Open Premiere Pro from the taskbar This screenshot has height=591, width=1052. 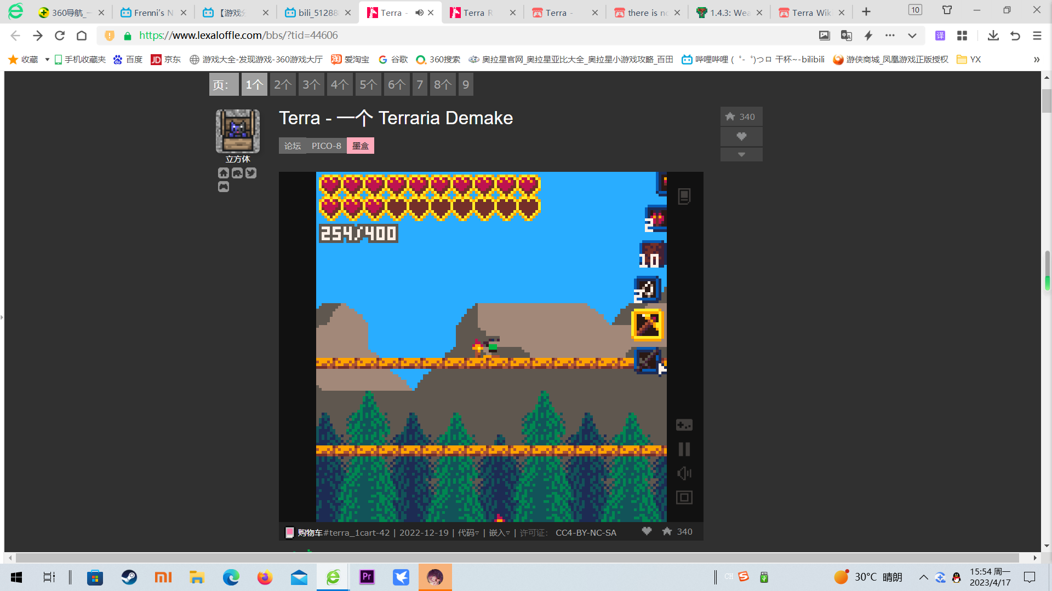coord(367,577)
